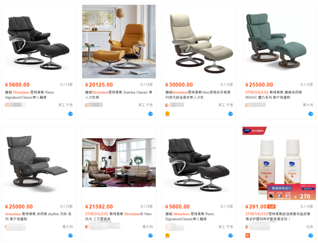
Task: Open the Sunrise Classic 单人沙发椅 title
Action: pos(119,95)
